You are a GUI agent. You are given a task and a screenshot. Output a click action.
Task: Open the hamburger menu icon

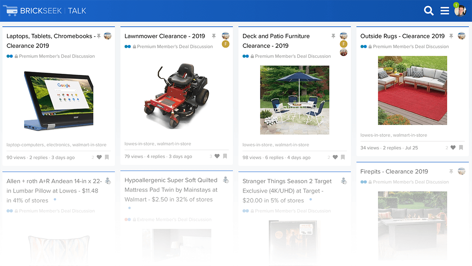(x=445, y=11)
